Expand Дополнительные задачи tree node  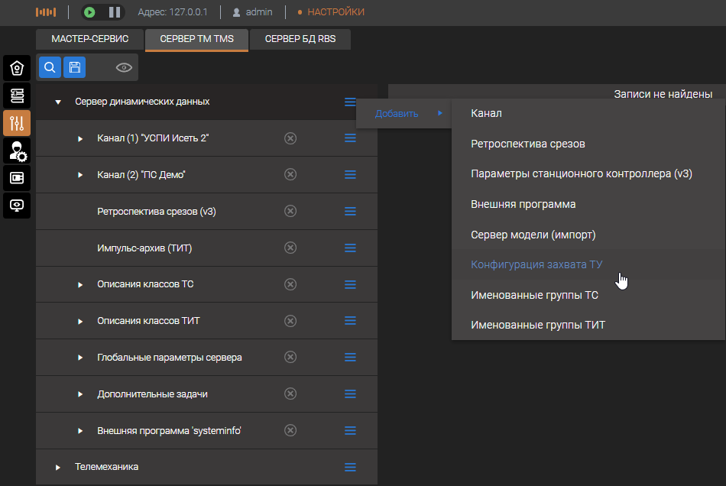(80, 394)
